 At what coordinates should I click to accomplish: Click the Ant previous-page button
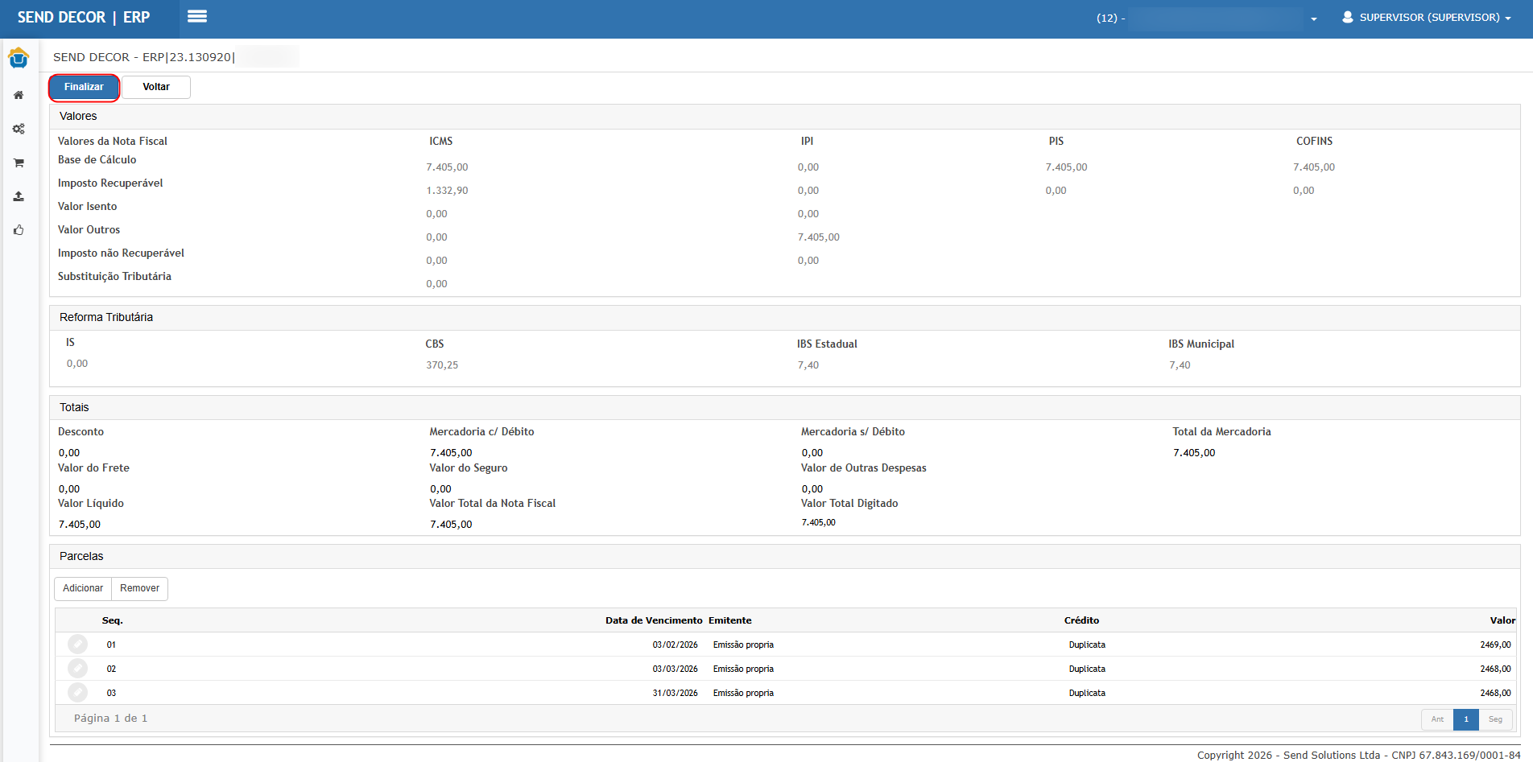coord(1437,719)
